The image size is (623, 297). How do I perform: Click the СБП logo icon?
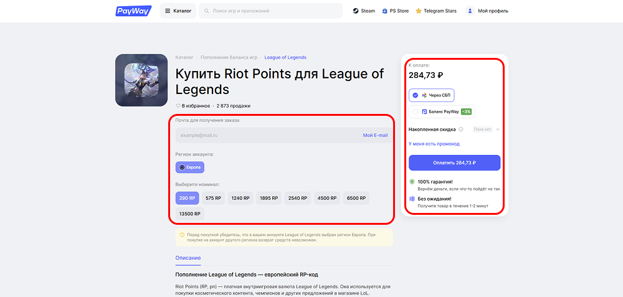[x=424, y=95]
